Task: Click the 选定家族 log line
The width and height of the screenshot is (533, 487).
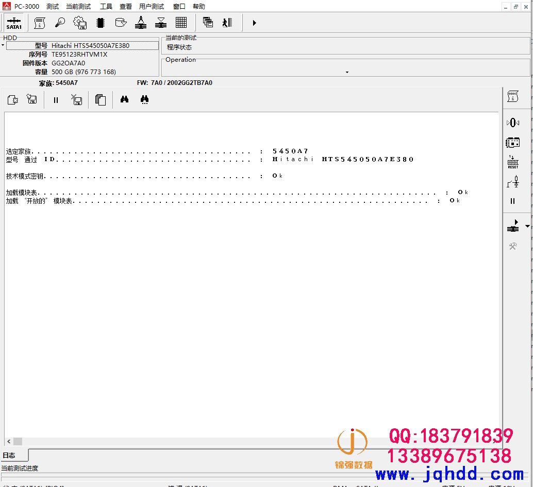Action: point(157,151)
